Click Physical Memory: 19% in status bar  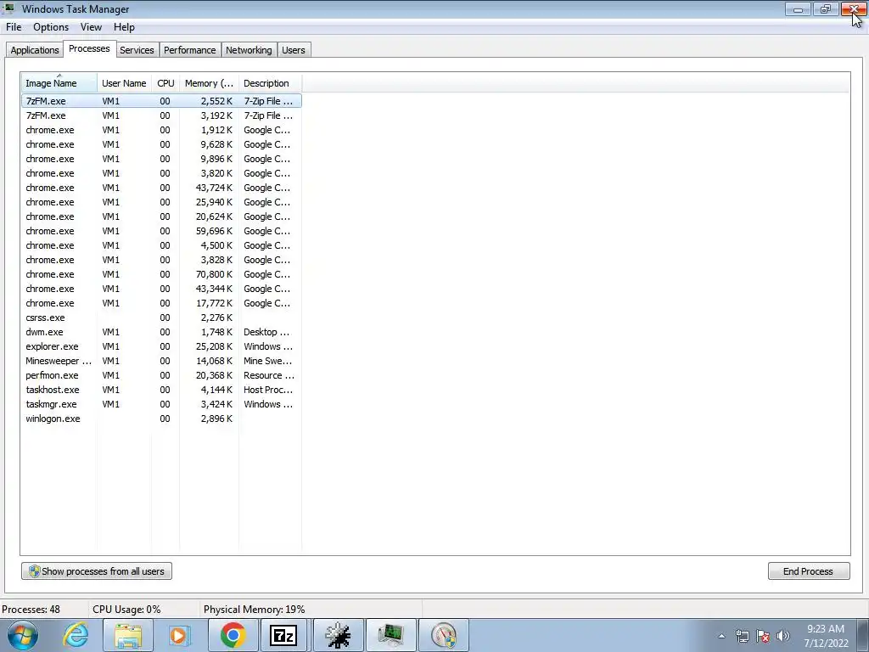(x=255, y=610)
